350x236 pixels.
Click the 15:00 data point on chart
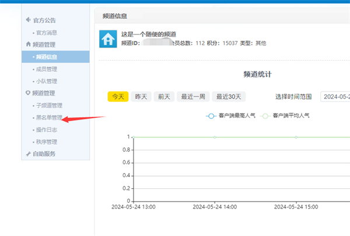(296, 137)
